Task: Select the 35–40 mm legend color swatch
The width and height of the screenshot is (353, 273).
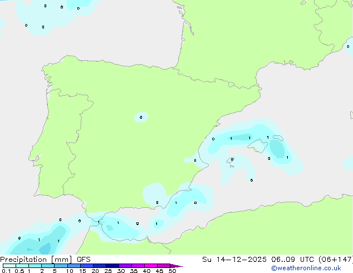Action: click(x=138, y=266)
